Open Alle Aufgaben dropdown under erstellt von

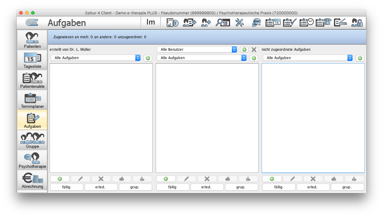96,58
